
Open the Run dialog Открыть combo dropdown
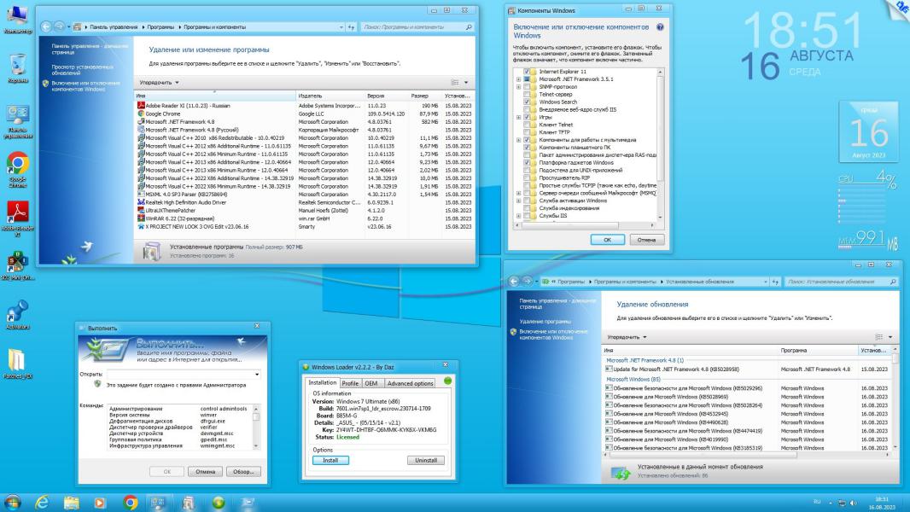pos(256,375)
